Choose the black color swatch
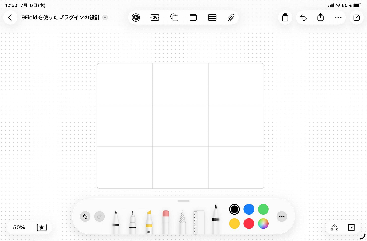This screenshot has width=367, height=241. pyautogui.click(x=234, y=209)
